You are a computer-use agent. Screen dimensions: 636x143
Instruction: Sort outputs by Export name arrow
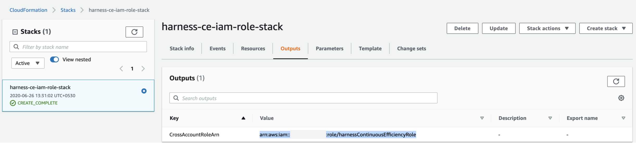tap(623, 118)
